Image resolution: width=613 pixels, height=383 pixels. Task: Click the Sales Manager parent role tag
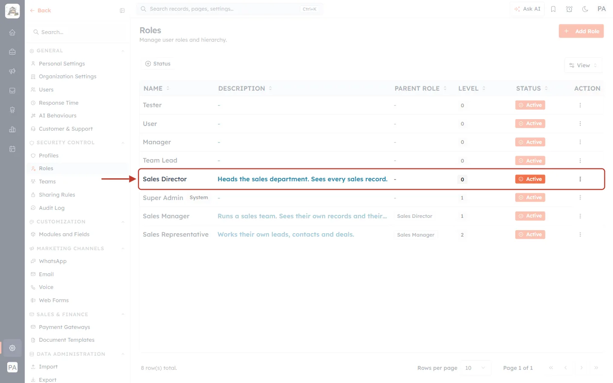click(x=416, y=235)
